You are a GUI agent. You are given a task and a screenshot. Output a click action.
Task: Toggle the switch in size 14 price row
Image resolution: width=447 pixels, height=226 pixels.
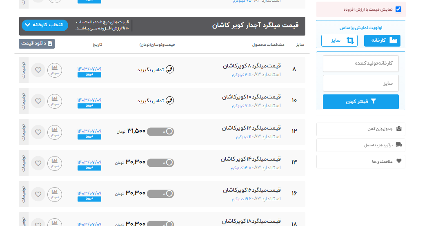(x=160, y=163)
